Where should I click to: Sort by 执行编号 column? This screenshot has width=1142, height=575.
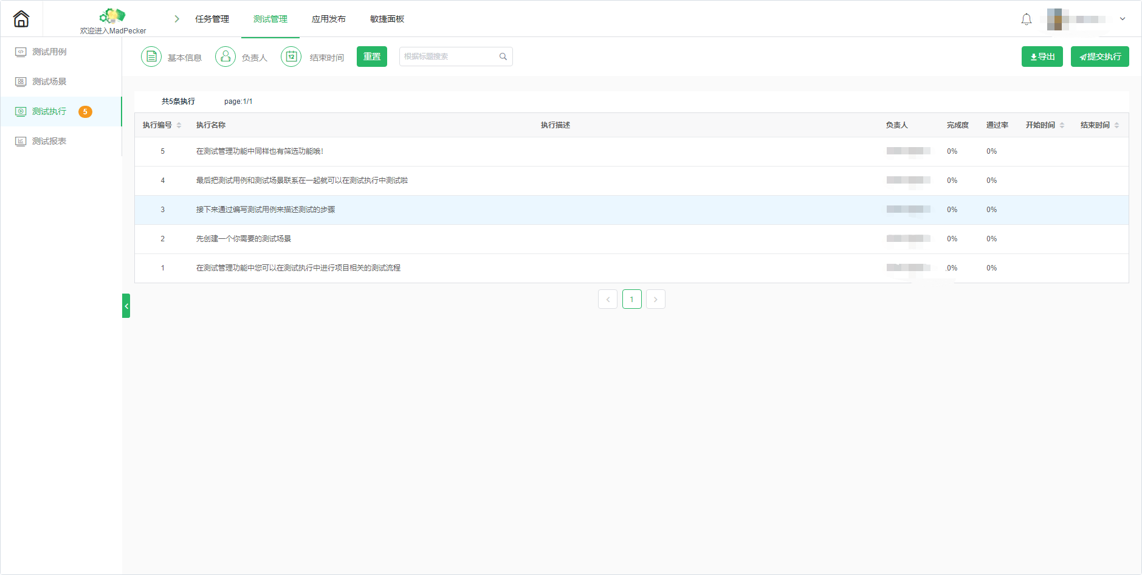pos(179,125)
